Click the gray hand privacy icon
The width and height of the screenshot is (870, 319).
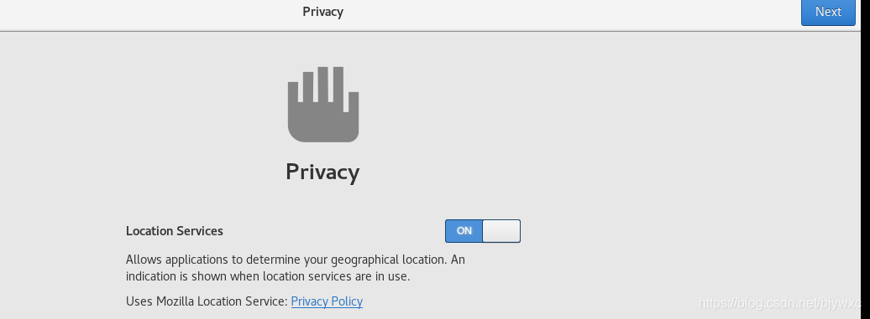(323, 105)
